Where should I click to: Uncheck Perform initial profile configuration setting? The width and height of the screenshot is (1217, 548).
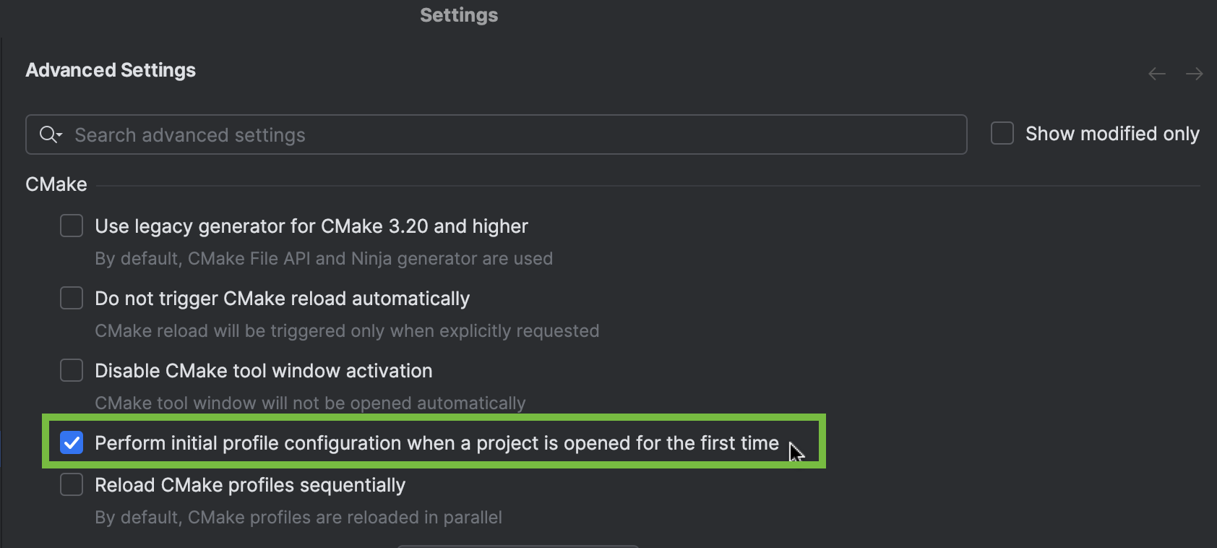tap(71, 442)
